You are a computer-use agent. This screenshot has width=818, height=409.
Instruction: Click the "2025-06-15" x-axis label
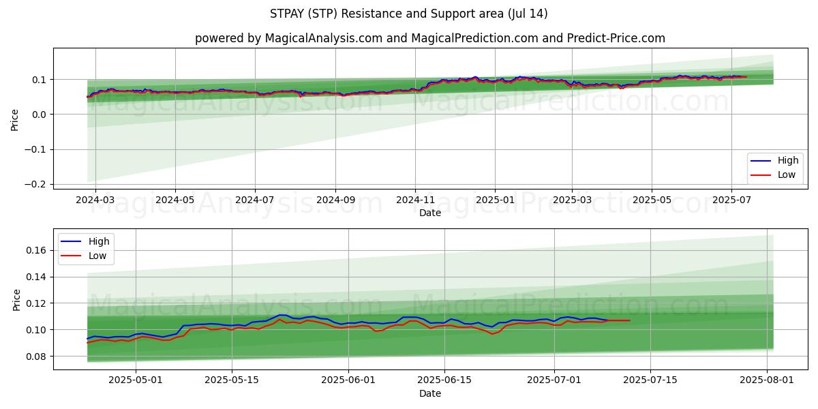pyautogui.click(x=445, y=382)
